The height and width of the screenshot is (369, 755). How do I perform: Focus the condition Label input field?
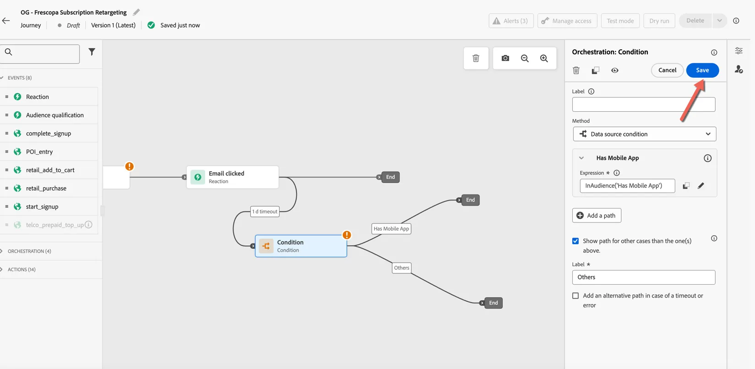(643, 104)
